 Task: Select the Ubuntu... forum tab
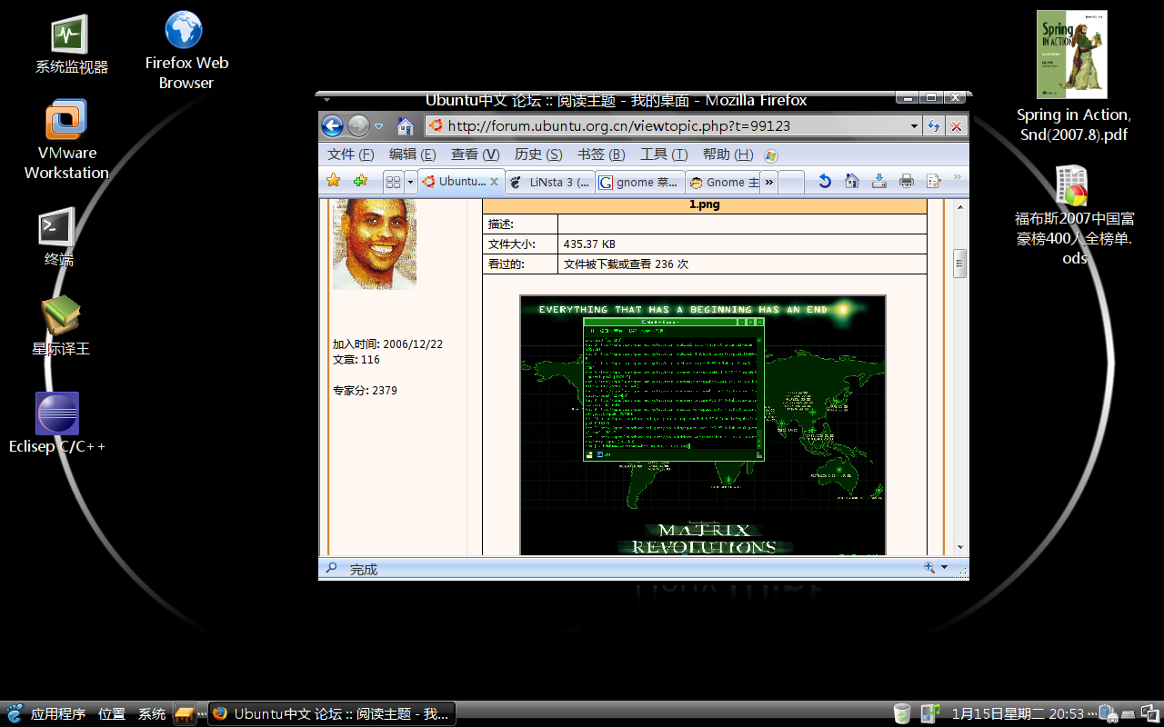[460, 182]
